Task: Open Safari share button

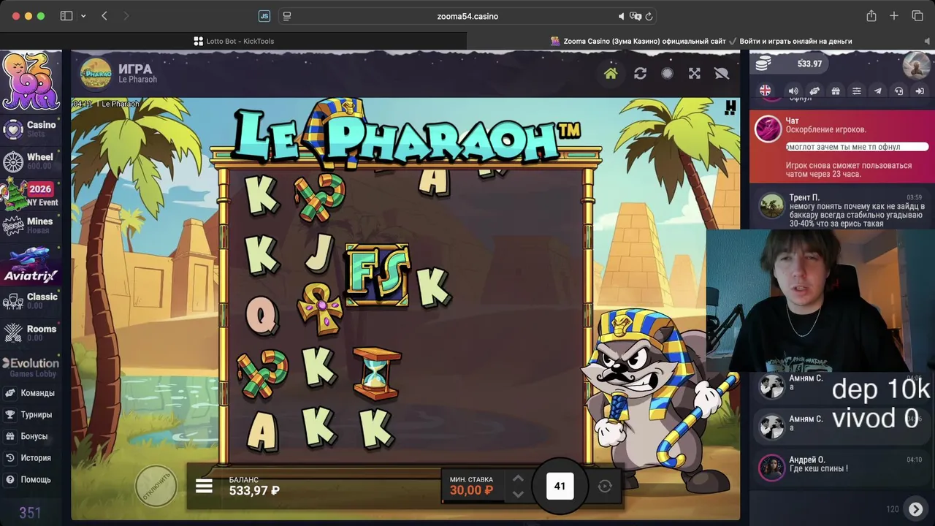Action: pos(871,16)
